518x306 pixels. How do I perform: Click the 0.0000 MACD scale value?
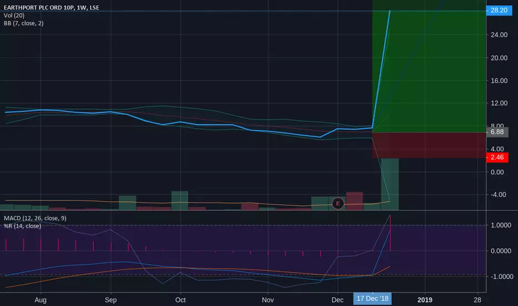501,251
